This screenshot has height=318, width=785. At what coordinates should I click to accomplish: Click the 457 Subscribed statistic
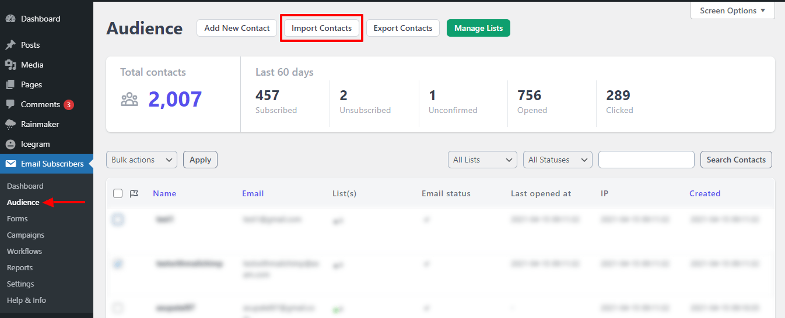pyautogui.click(x=276, y=101)
